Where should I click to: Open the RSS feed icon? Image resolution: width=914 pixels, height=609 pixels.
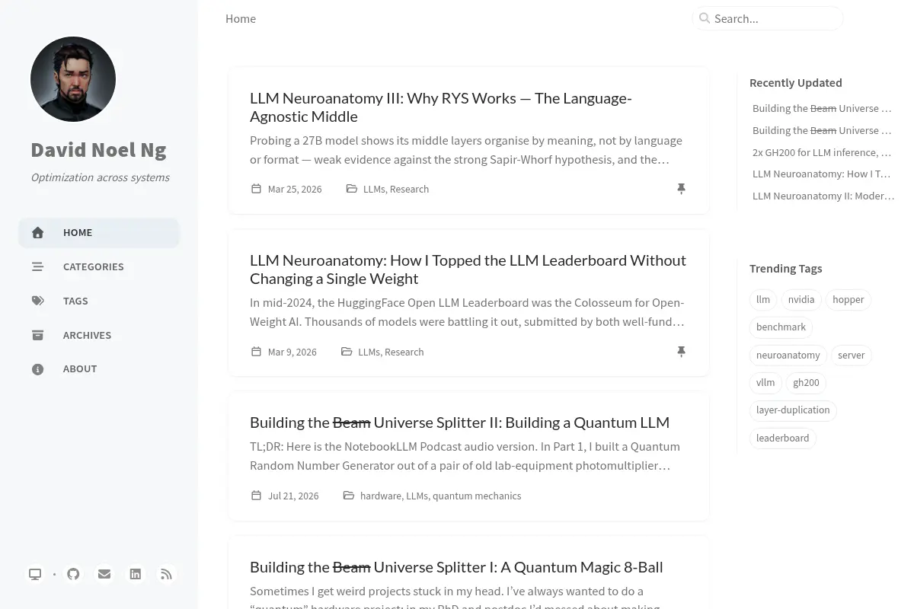[x=166, y=574]
